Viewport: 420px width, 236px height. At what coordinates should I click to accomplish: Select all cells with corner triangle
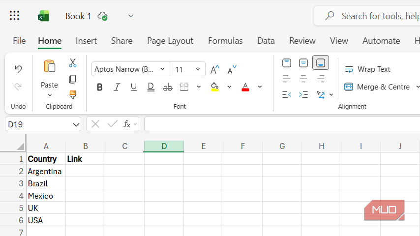pos(21,146)
